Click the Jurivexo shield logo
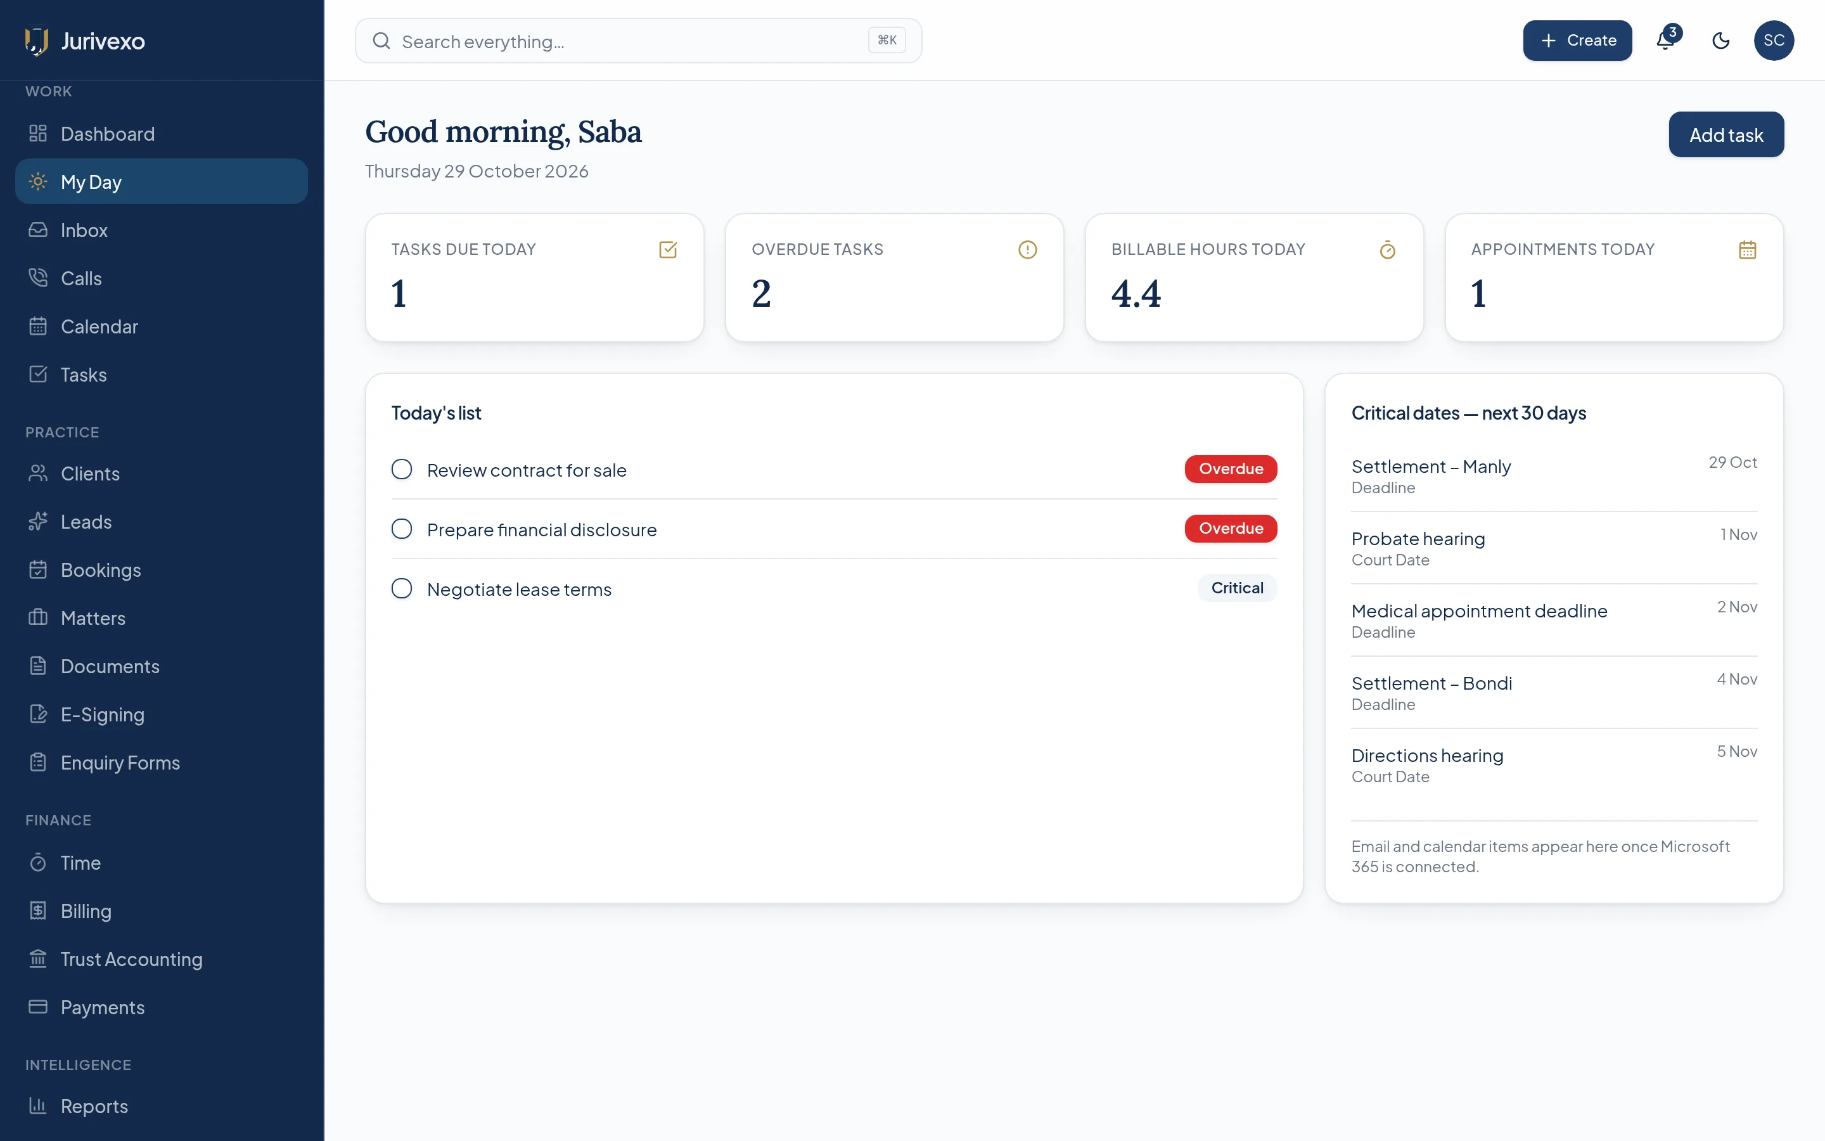The width and height of the screenshot is (1825, 1141). point(36,41)
